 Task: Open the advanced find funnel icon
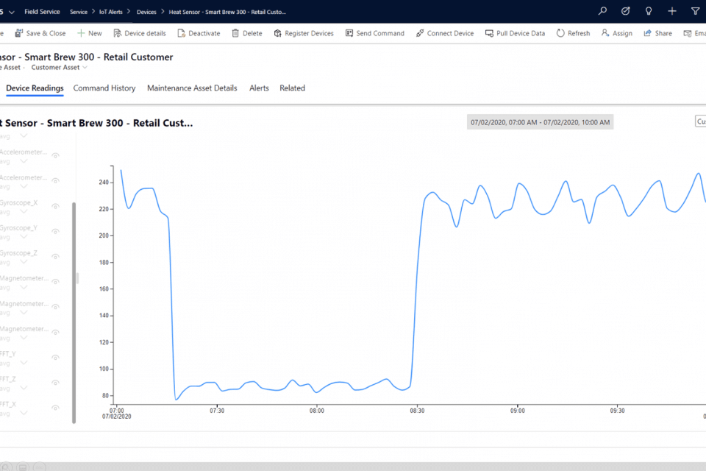click(x=695, y=11)
